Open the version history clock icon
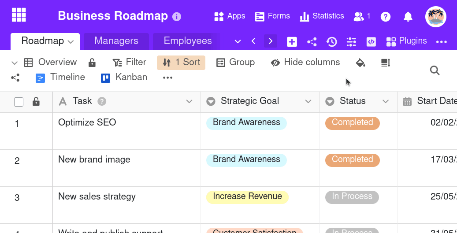Image resolution: width=457 pixels, height=233 pixels. [x=331, y=41]
